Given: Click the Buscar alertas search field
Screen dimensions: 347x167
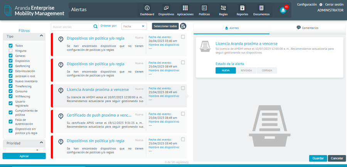Looking at the screenshot, I should coord(72,27).
